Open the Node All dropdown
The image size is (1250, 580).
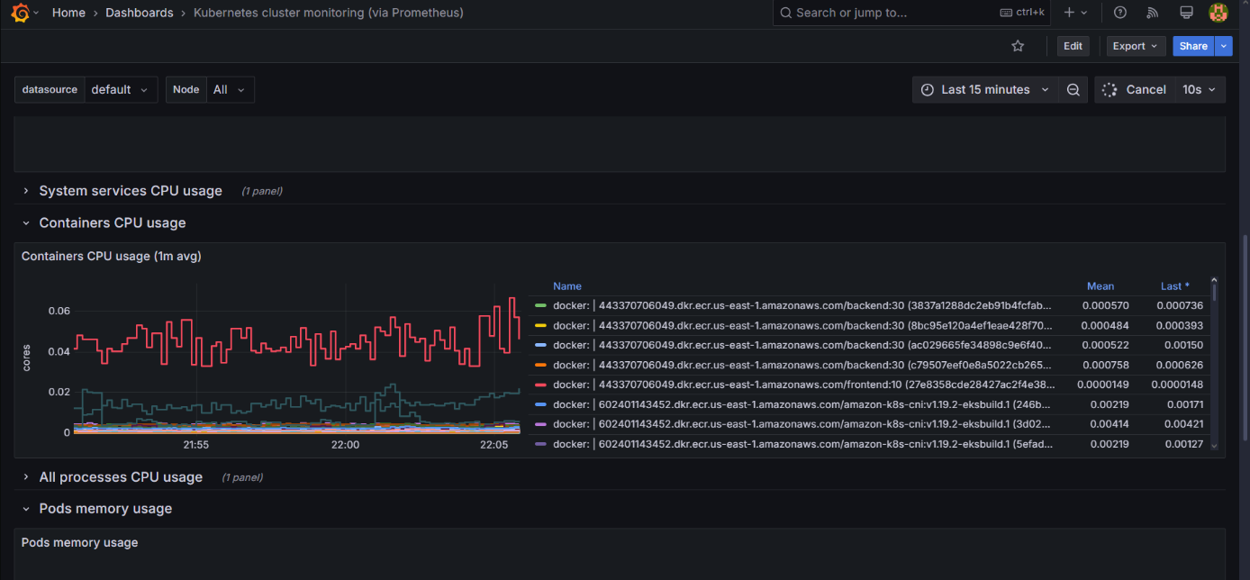coord(230,90)
